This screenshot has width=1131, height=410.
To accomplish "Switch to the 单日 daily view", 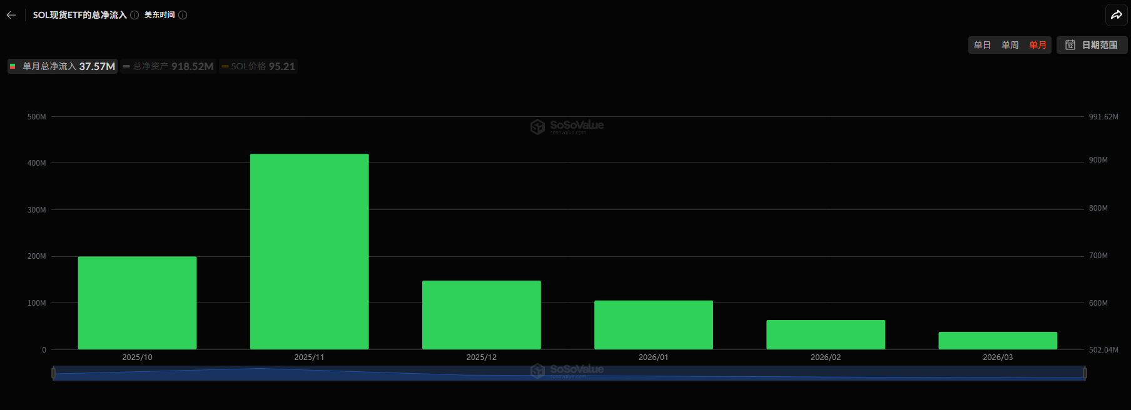I will (x=982, y=45).
